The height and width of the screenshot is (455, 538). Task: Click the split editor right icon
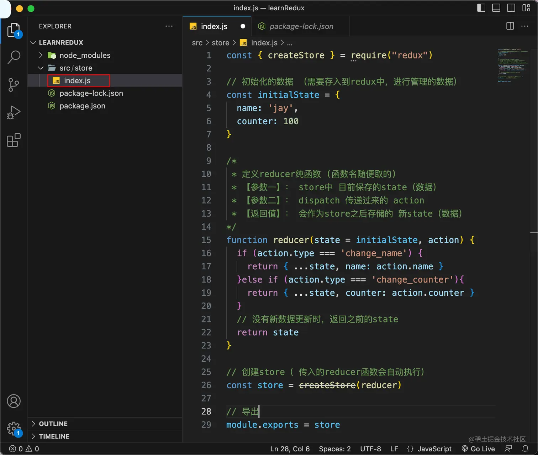pyautogui.click(x=510, y=26)
